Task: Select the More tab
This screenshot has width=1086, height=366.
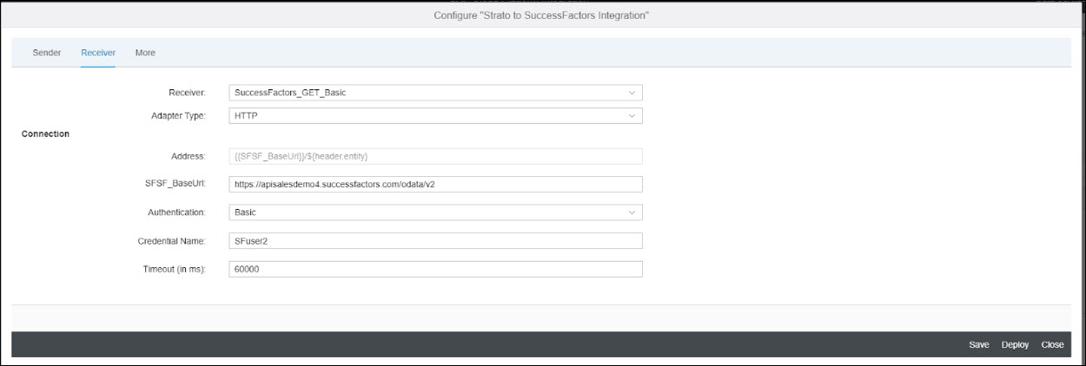Action: [x=145, y=53]
